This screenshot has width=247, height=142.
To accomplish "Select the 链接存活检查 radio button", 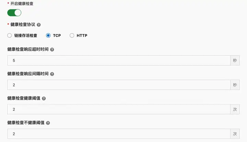I will coord(10,35).
